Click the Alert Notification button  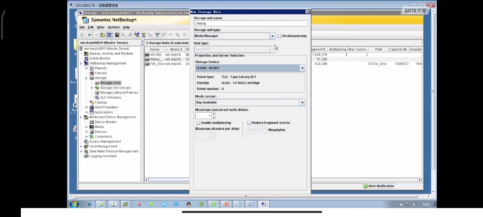click(379, 186)
